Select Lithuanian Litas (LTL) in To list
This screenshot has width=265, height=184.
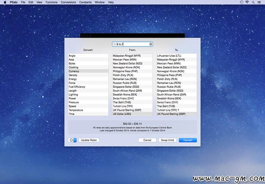[x=177, y=56]
